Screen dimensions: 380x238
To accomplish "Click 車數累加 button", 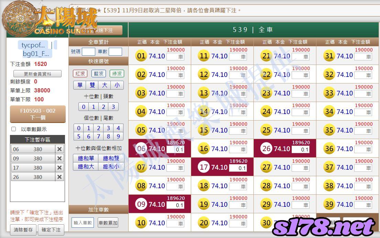I will tap(108, 223).
